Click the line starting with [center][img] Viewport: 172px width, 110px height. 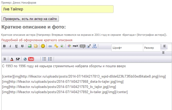tap(84, 77)
